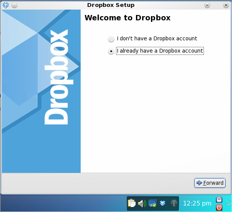
Task: Click the round pin button in title bar
Action: 14,5
